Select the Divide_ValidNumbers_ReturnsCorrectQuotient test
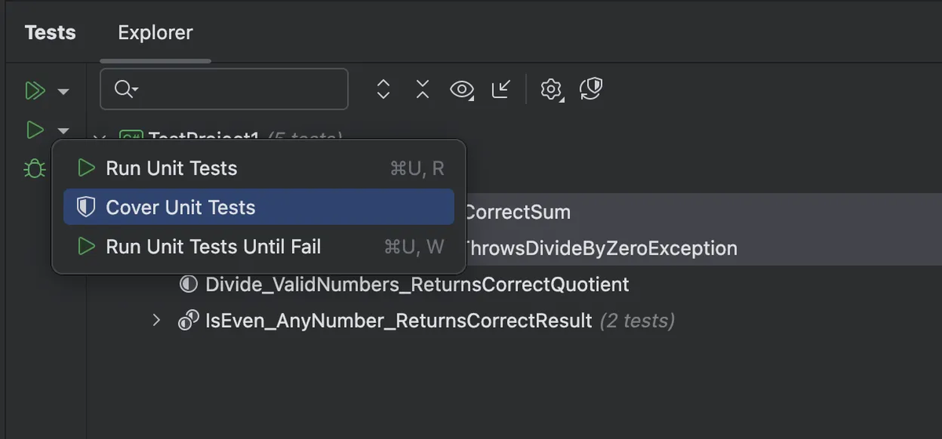 [416, 284]
